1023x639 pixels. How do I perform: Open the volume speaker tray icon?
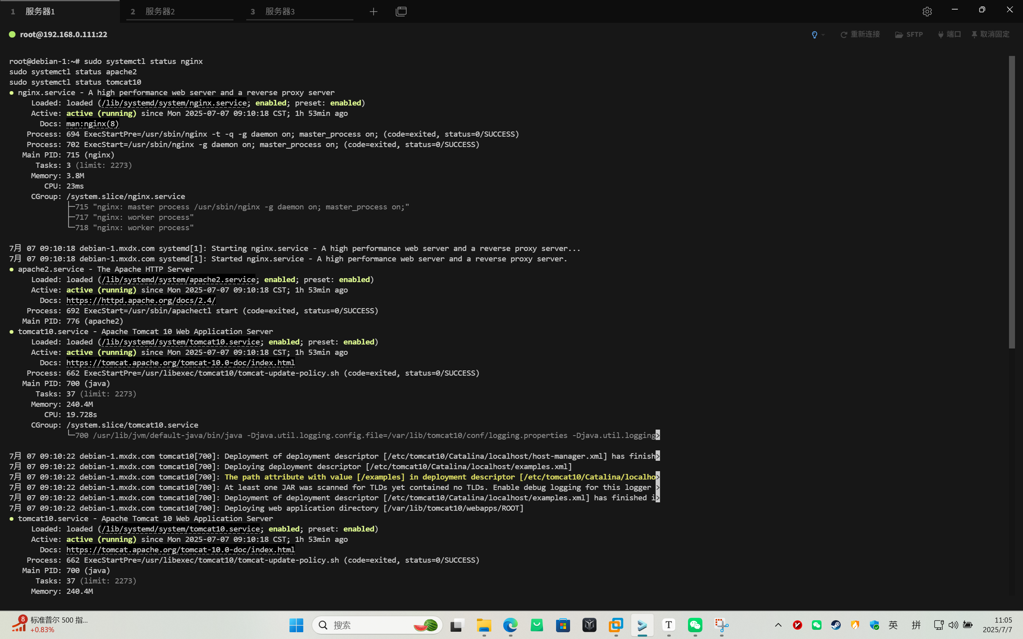click(953, 625)
